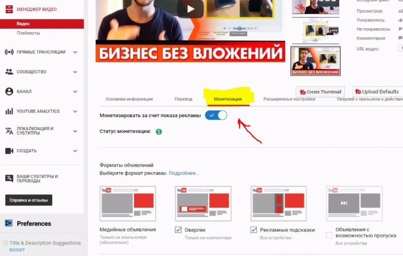The image size is (403, 256).
Task: Click the Менеджер видео heading text
Action: tap(37, 9)
